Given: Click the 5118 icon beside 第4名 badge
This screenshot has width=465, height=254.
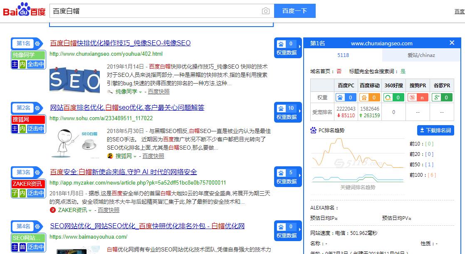Looking at the screenshot, I should coord(37,227).
